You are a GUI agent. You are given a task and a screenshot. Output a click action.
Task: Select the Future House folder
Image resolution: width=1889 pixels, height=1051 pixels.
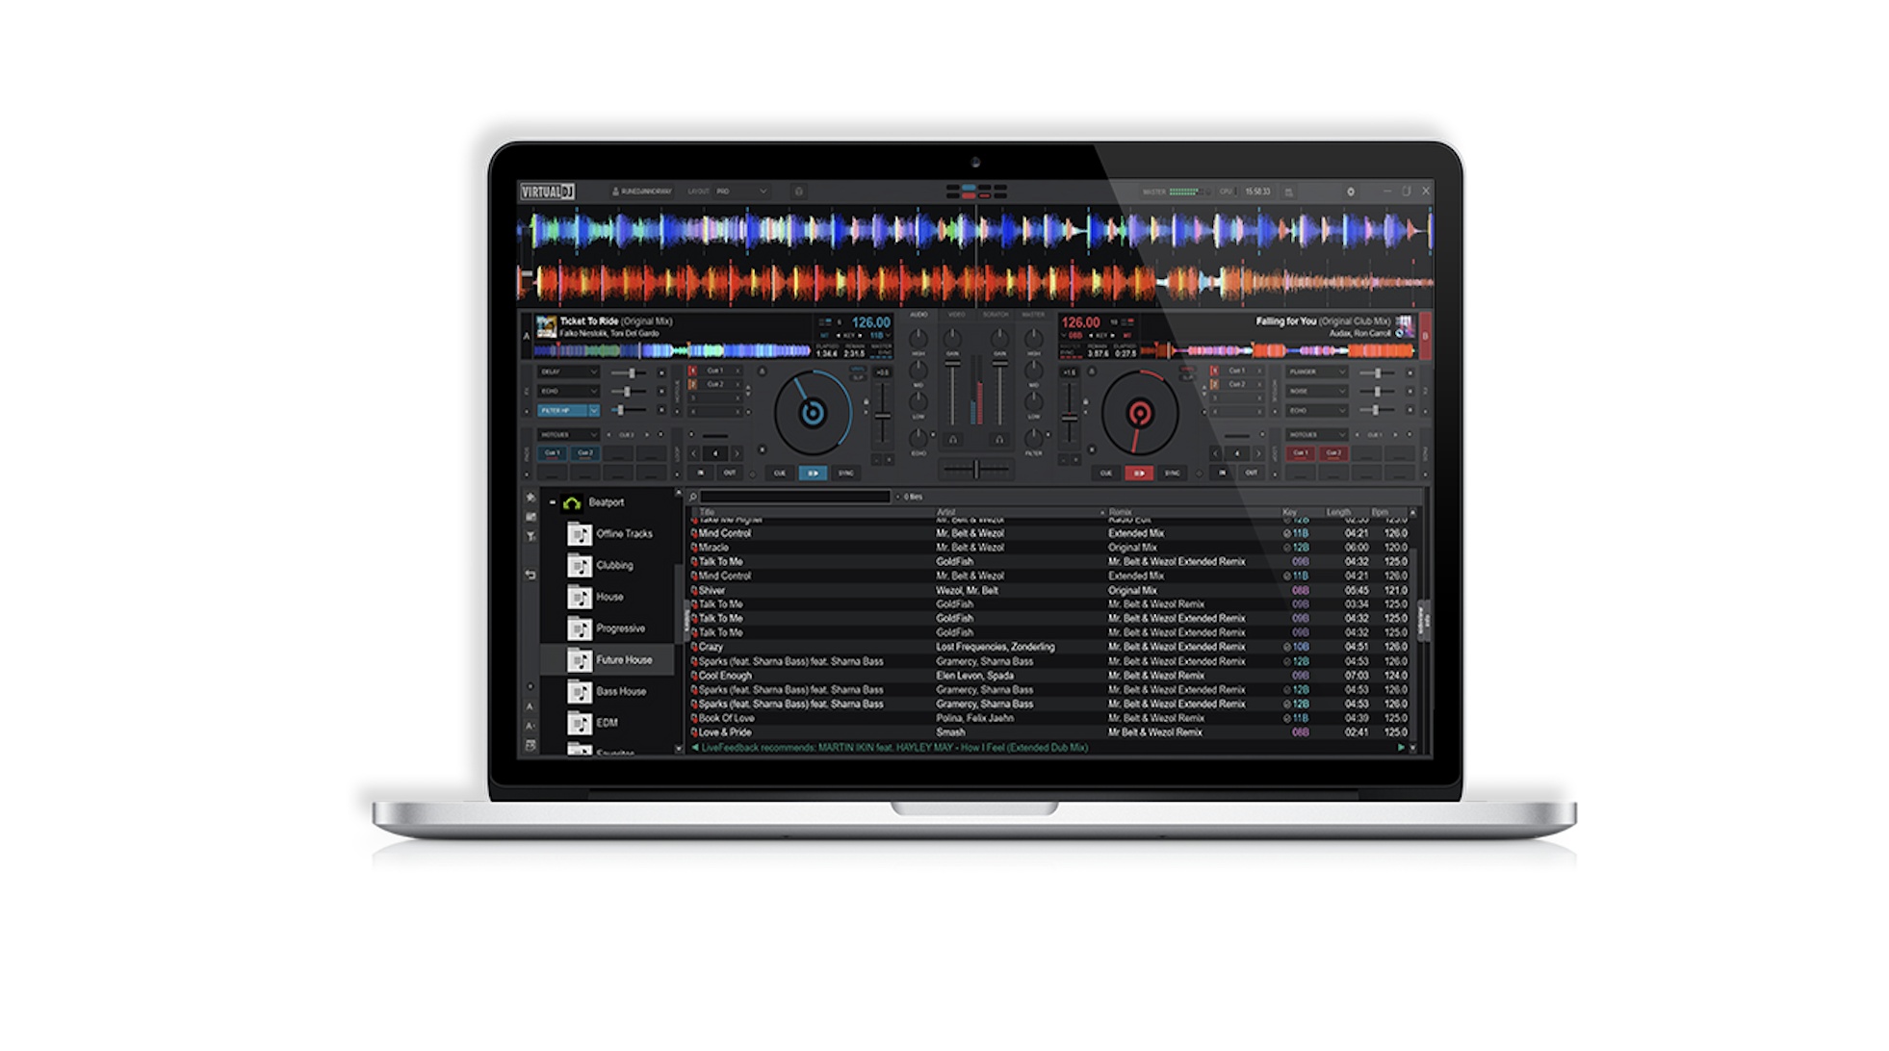tap(625, 659)
